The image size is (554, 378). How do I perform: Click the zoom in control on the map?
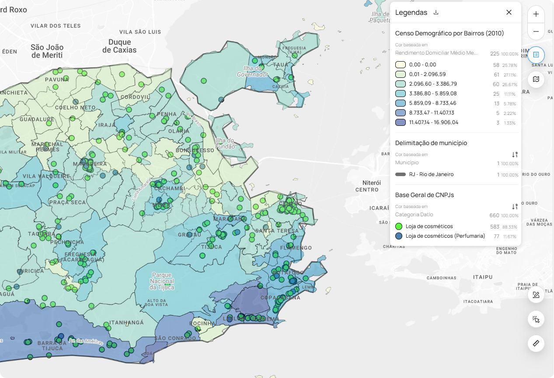[x=536, y=14]
